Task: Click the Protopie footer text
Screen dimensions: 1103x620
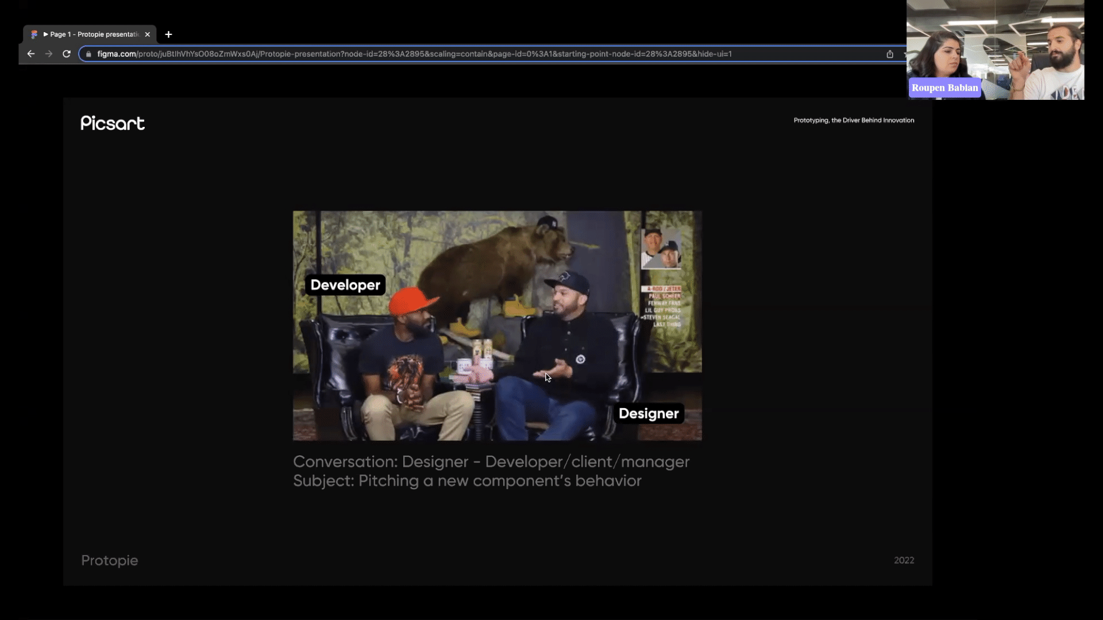Action: 109,560
